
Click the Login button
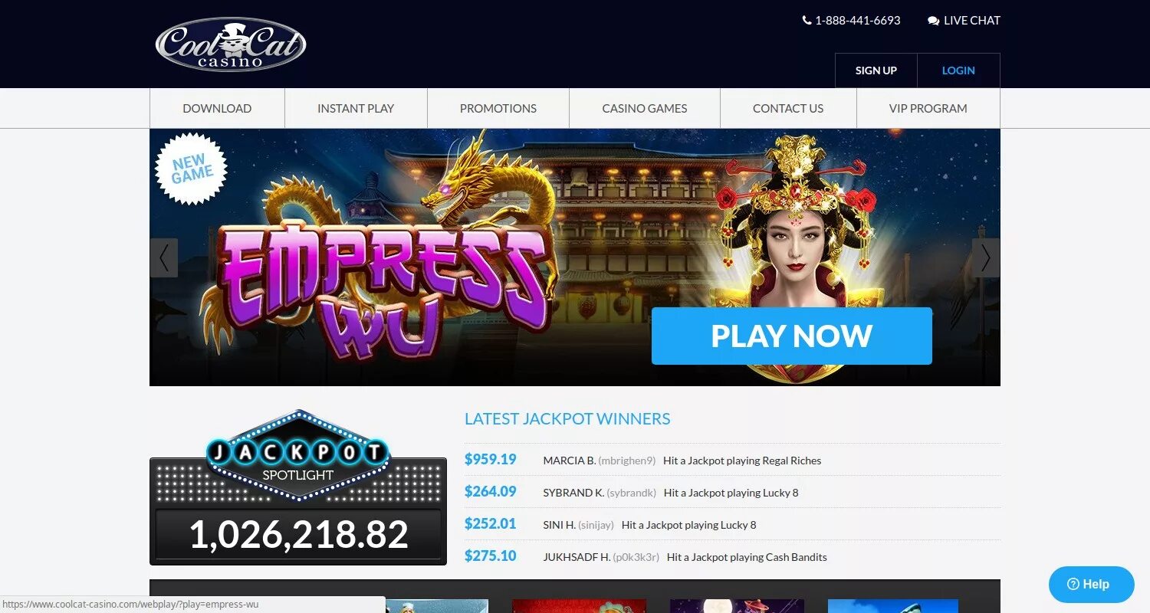click(958, 70)
